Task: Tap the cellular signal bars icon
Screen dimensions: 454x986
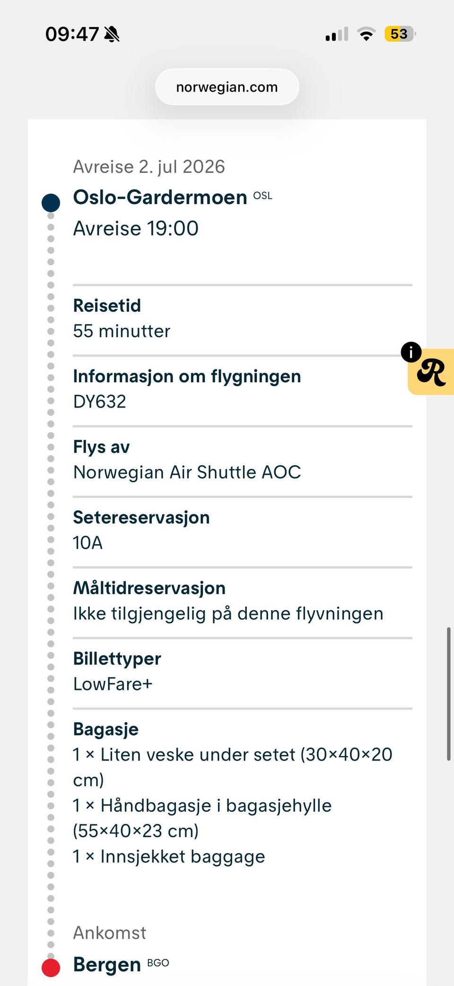Action: coord(337,35)
